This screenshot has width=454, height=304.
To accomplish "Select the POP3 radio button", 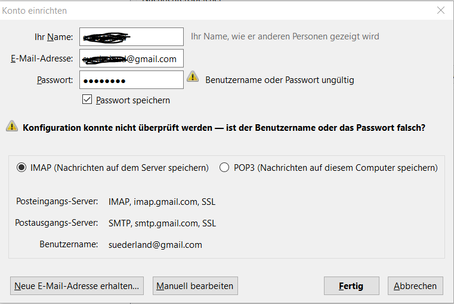I will [224, 167].
